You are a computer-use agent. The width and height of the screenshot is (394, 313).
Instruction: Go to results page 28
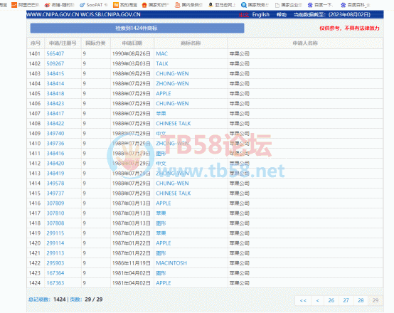361,300
